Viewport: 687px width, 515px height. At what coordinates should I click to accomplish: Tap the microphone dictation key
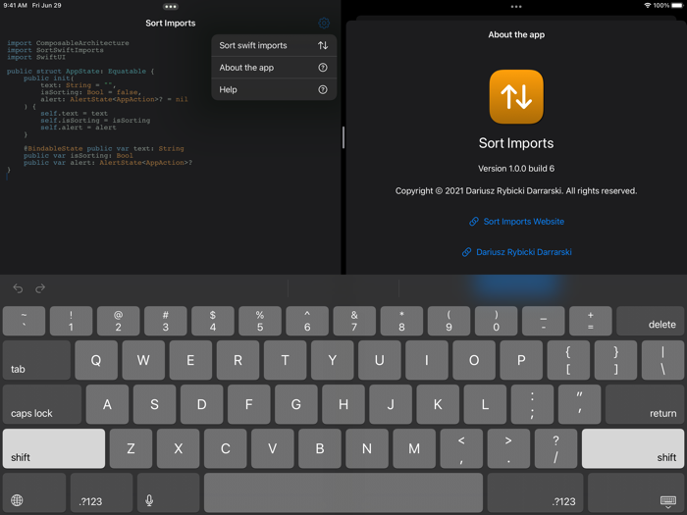[x=168, y=492]
